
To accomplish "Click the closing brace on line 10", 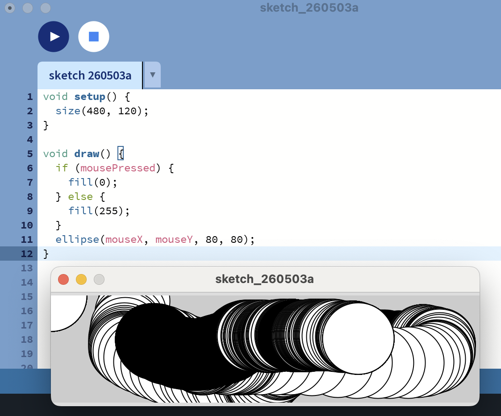I will tap(58, 225).
